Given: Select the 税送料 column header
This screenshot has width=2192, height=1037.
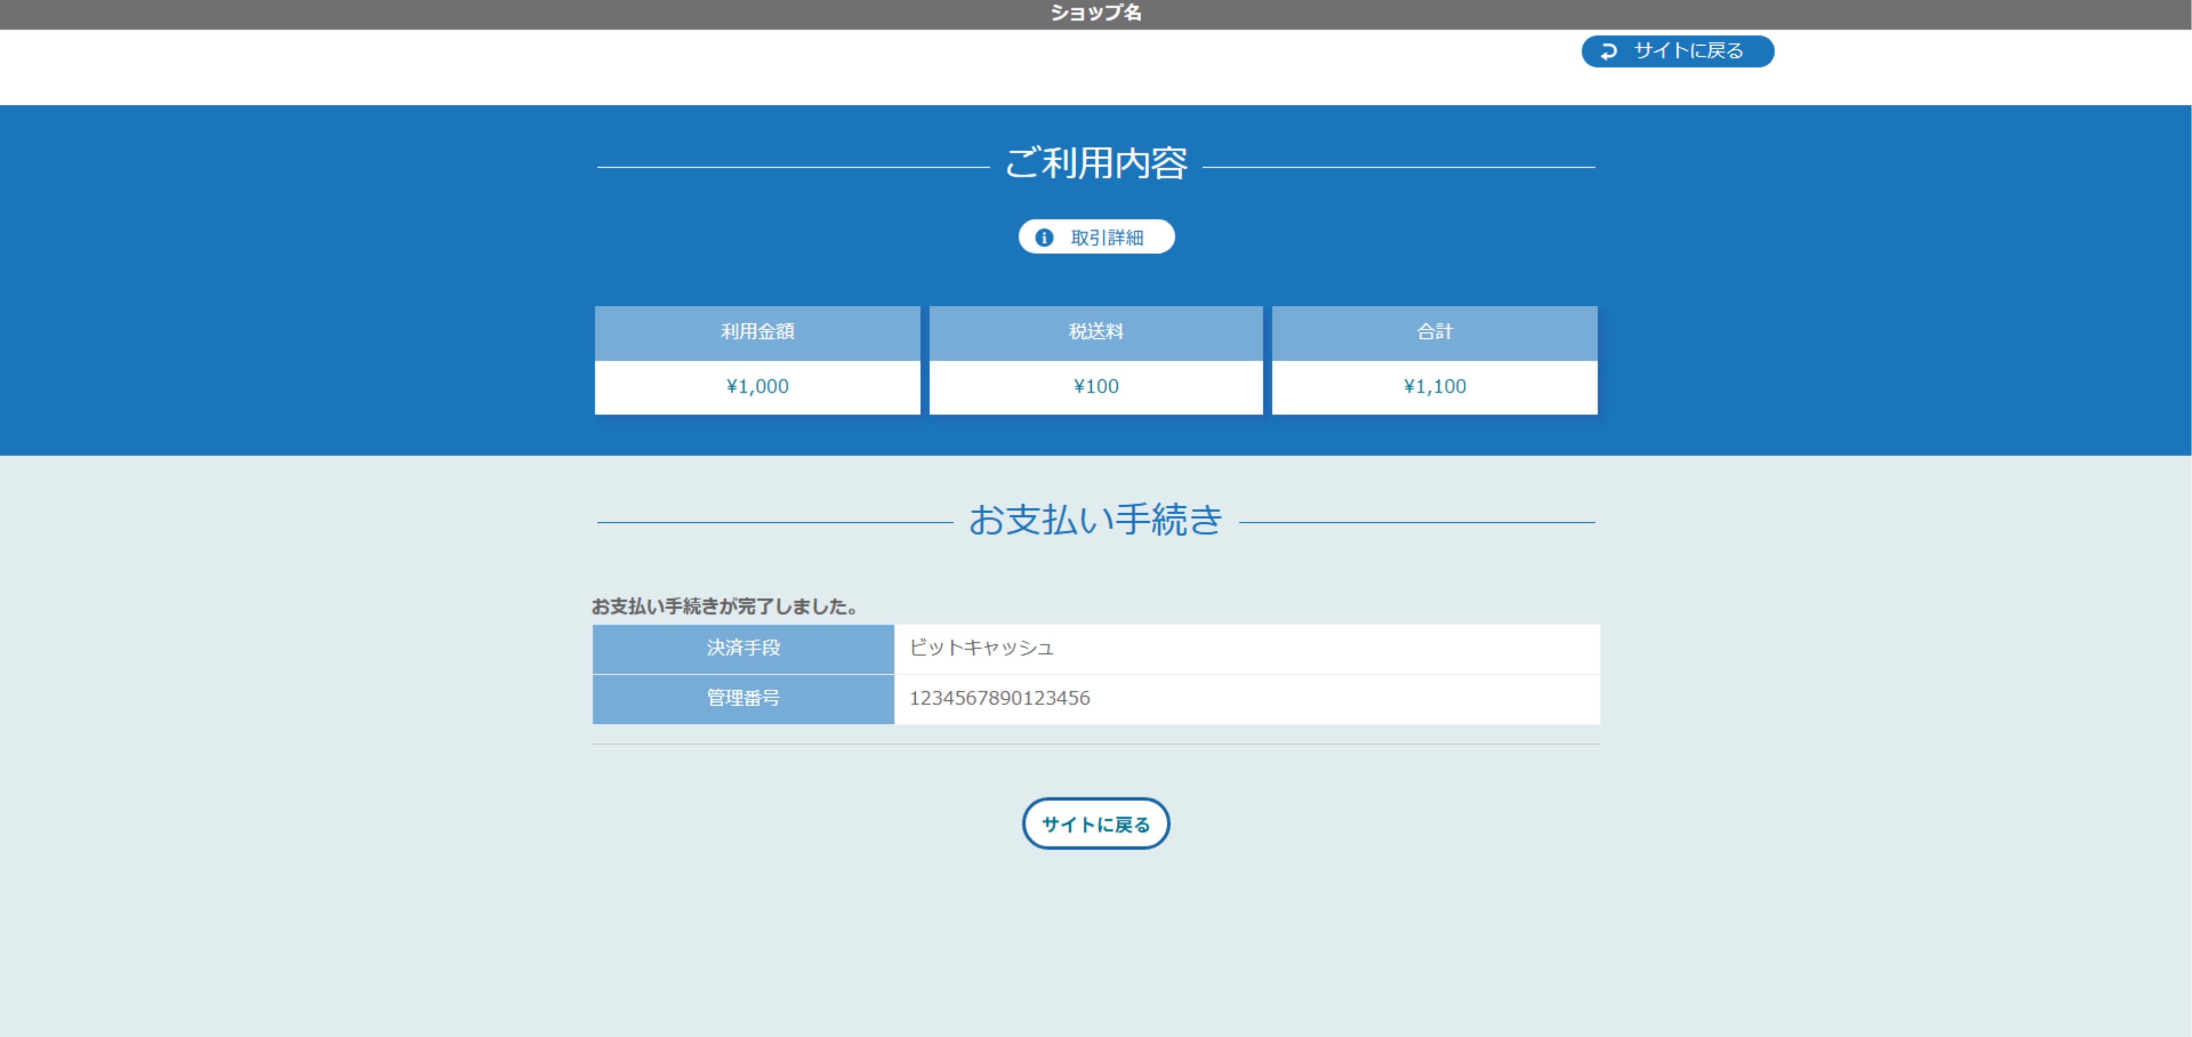Looking at the screenshot, I should 1096,332.
